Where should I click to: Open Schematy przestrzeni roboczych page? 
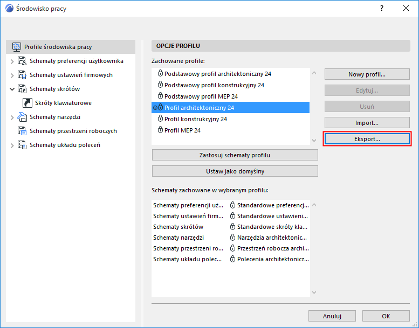click(x=73, y=131)
